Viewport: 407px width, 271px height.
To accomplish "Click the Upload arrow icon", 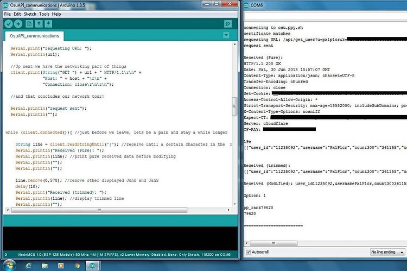I will pos(18,24).
